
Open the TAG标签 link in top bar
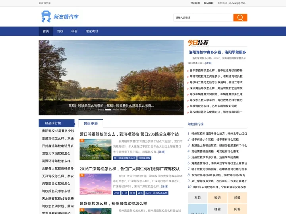pos(195,3)
